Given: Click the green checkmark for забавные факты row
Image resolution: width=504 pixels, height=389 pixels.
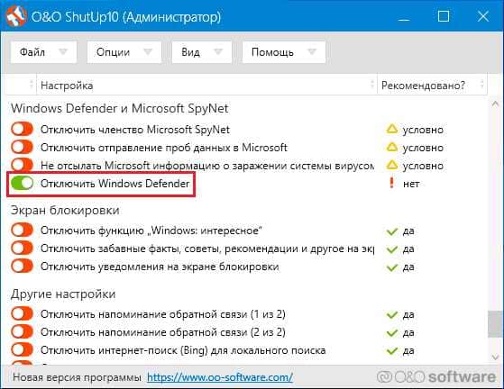Looking at the screenshot, I should (x=392, y=249).
